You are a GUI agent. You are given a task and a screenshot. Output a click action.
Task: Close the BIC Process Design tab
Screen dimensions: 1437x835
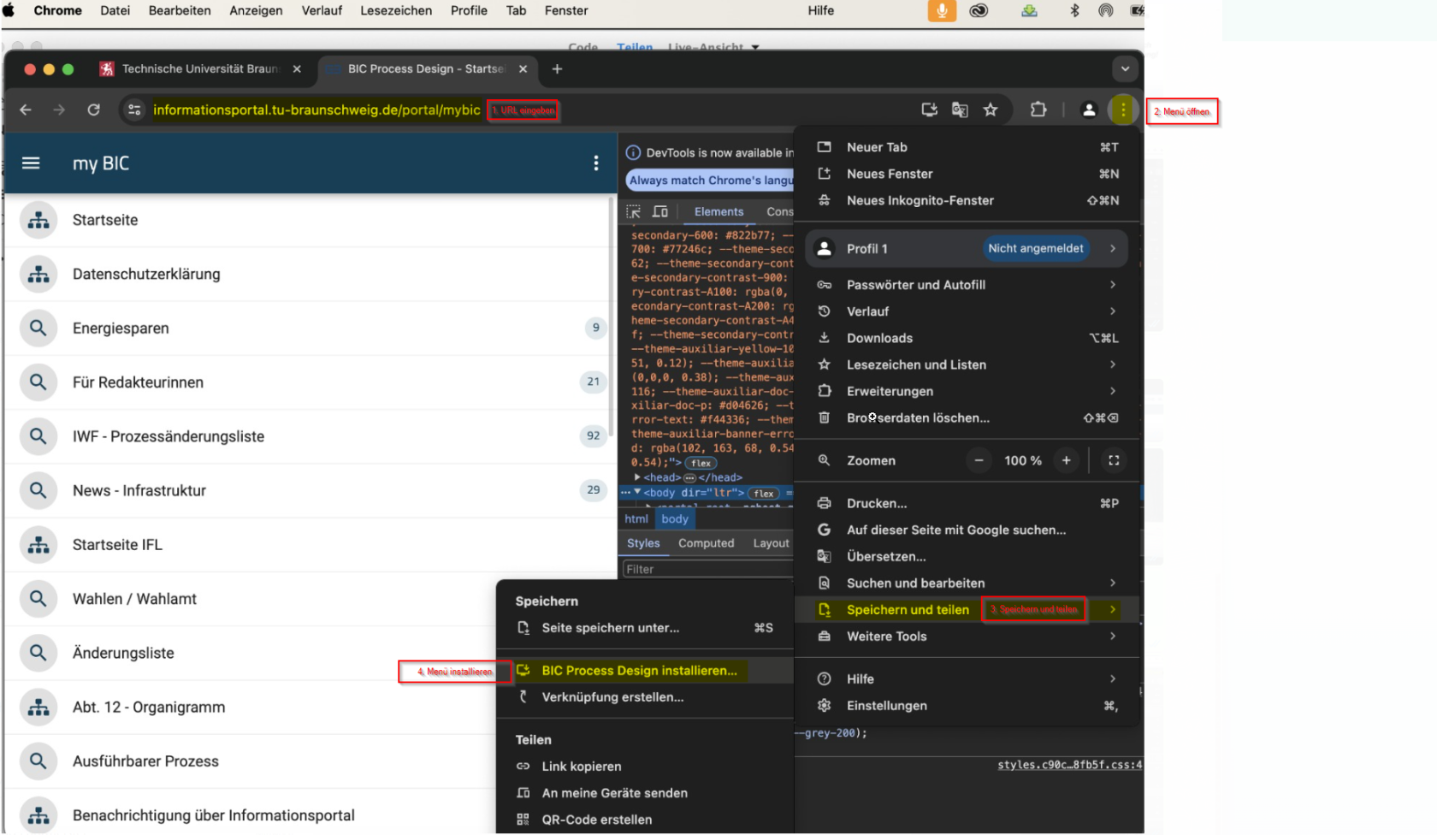523,68
